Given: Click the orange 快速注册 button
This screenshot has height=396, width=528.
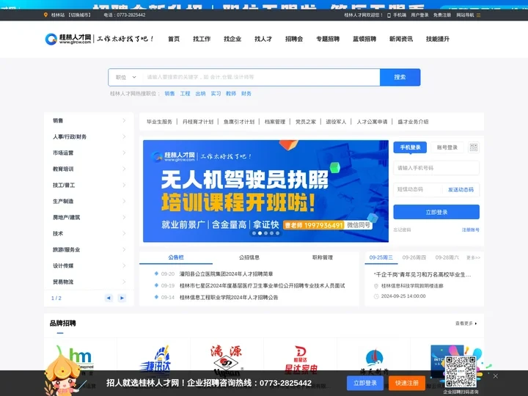Looking at the screenshot, I should [407, 384].
